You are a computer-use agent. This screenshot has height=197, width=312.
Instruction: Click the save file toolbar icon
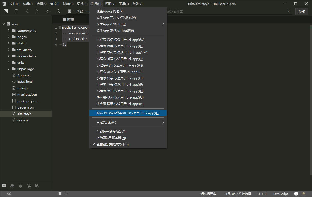point(16,11)
